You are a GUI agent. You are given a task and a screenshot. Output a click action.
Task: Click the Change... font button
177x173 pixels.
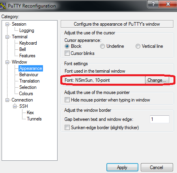(157, 80)
